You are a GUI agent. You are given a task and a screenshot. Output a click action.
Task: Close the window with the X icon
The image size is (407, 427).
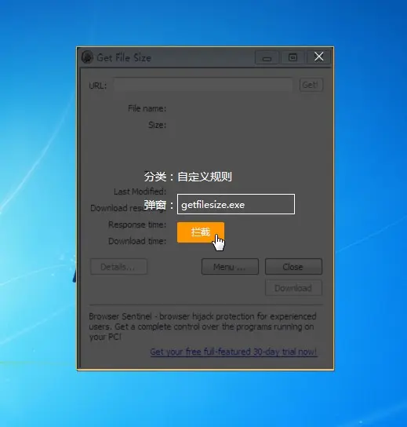pyautogui.click(x=319, y=57)
